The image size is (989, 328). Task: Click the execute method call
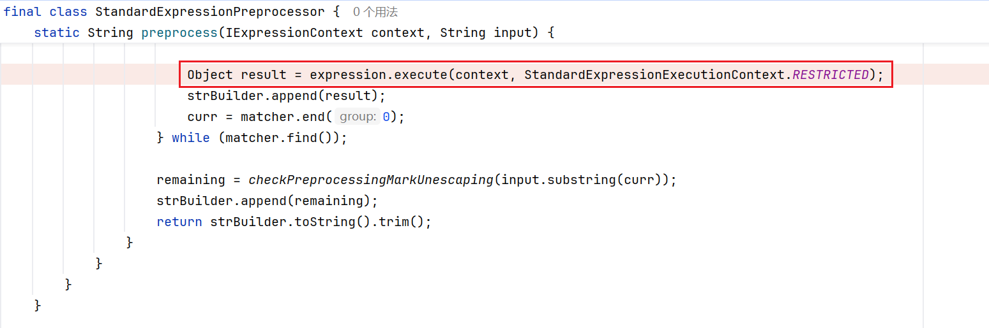421,75
